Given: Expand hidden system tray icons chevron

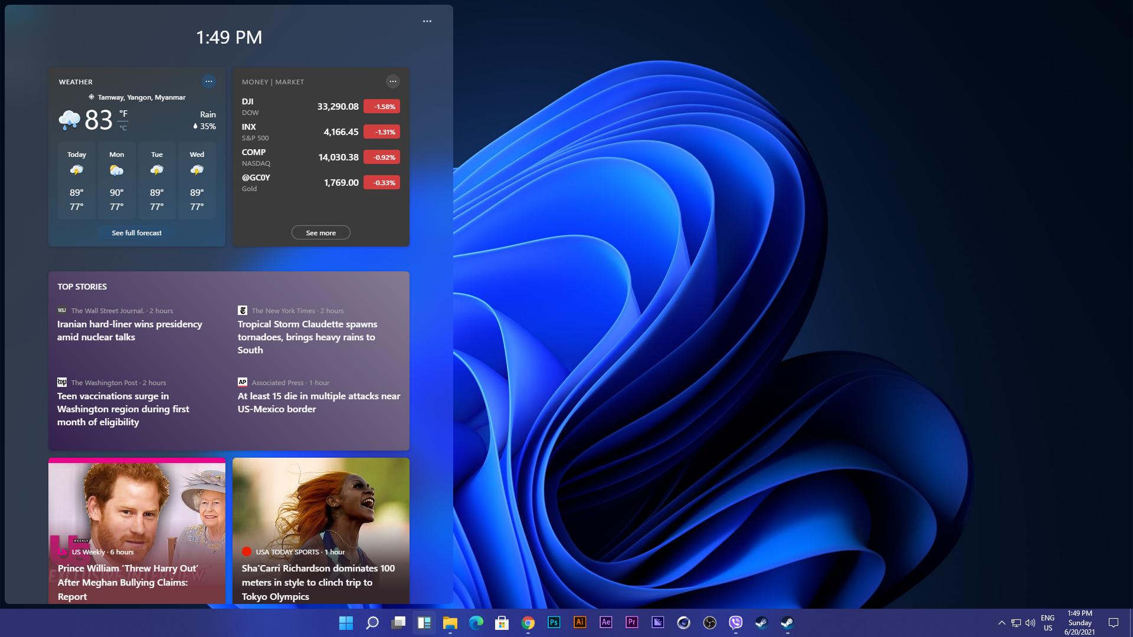Looking at the screenshot, I should pyautogui.click(x=1001, y=623).
